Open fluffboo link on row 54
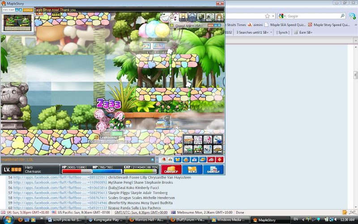 click(60, 177)
